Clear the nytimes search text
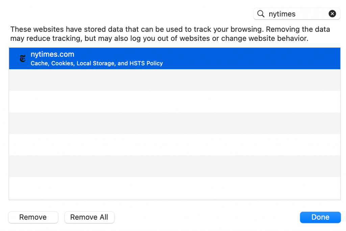 coord(332,14)
